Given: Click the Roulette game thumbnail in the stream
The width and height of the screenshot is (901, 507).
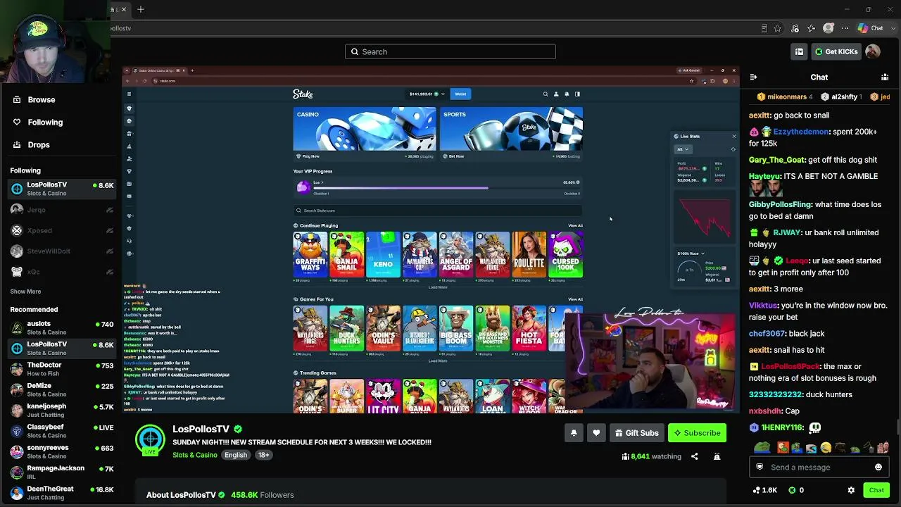Looking at the screenshot, I should tap(529, 254).
